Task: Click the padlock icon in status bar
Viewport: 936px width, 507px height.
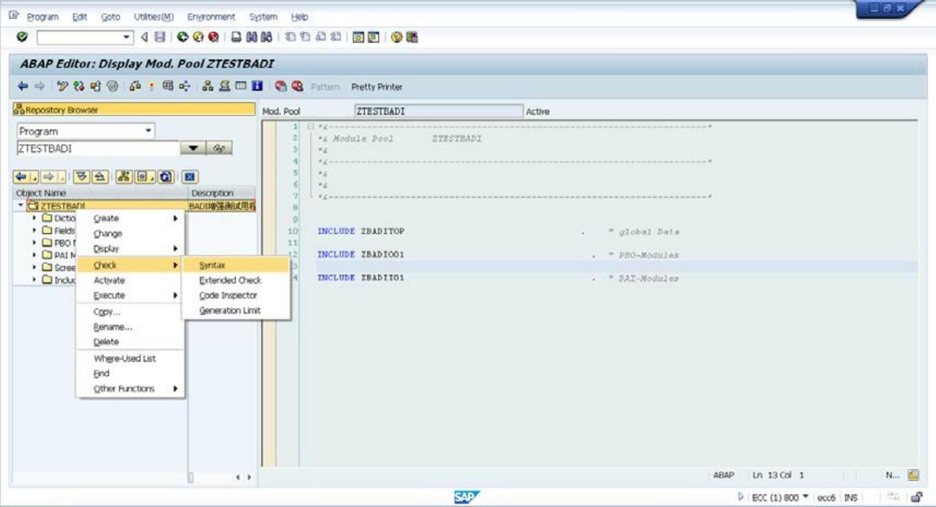Action: pos(916,497)
